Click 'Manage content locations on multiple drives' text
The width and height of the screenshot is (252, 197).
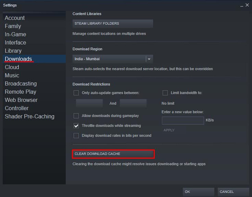click(109, 33)
